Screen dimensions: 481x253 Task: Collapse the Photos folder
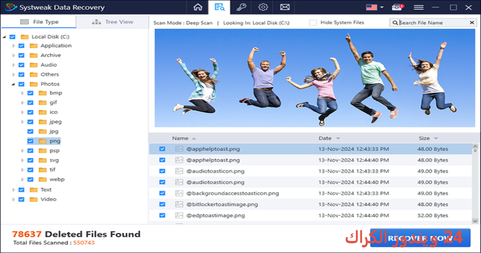tap(14, 84)
